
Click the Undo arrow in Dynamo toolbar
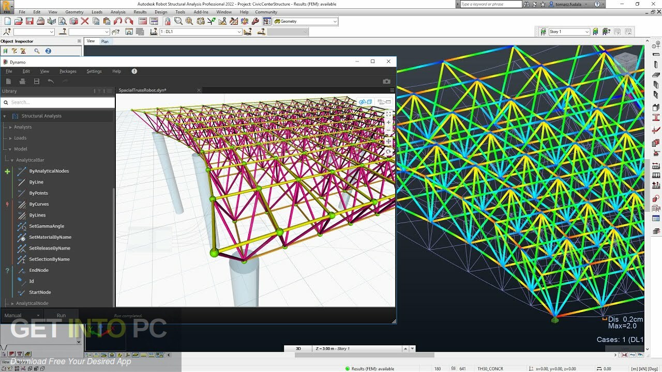point(51,82)
